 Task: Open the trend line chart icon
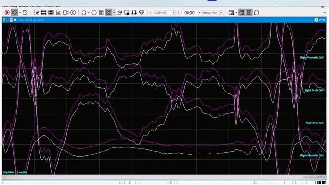point(58,13)
